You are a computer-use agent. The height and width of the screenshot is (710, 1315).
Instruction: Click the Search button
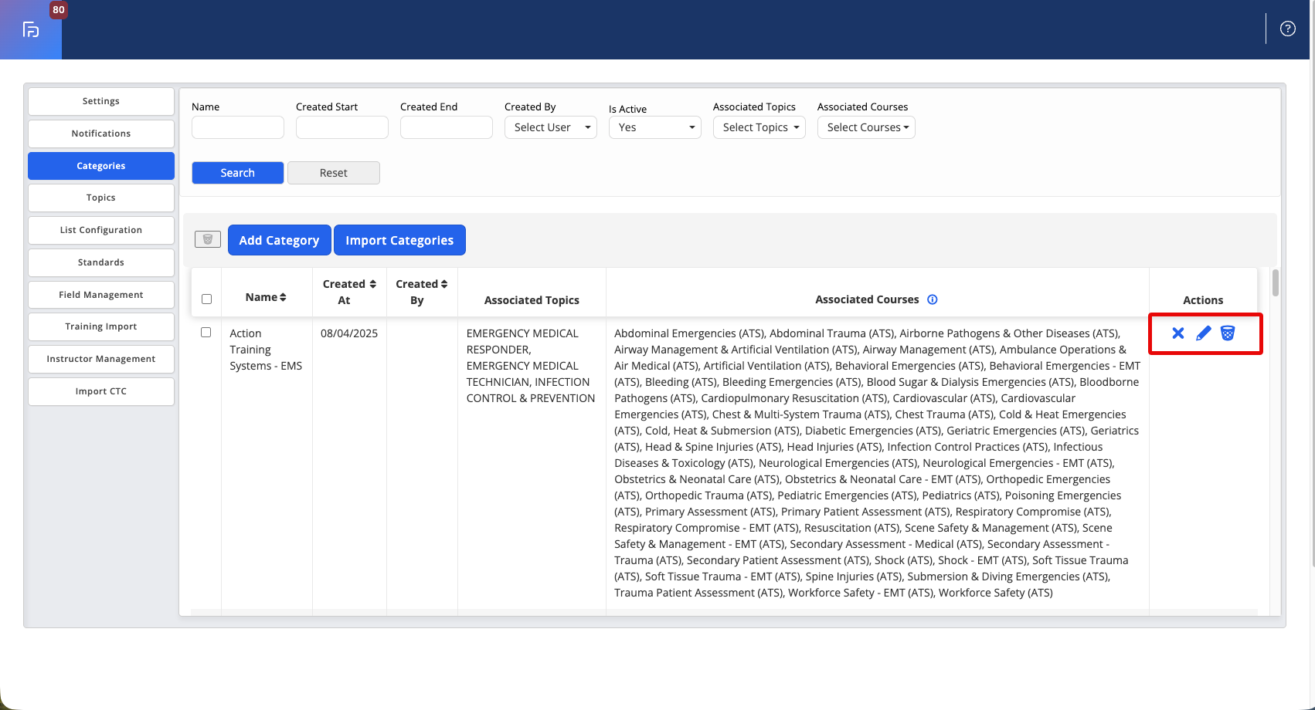[x=238, y=173]
